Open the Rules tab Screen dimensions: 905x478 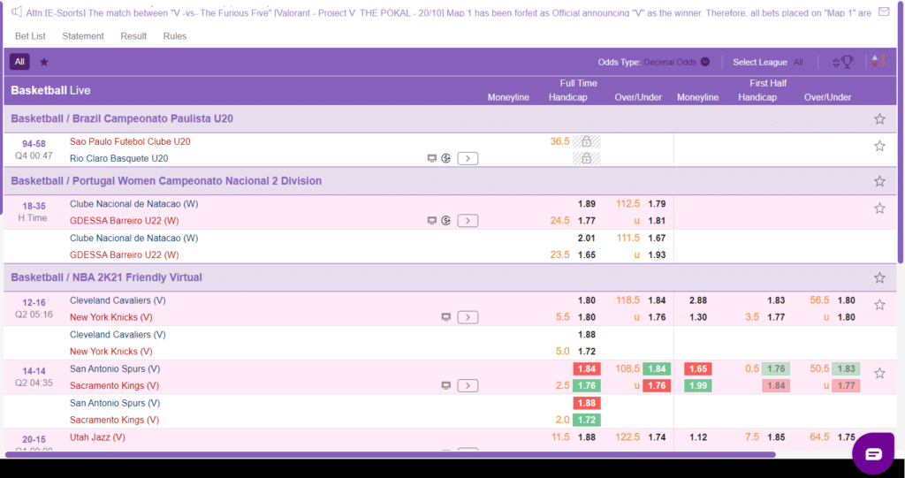pyautogui.click(x=175, y=36)
